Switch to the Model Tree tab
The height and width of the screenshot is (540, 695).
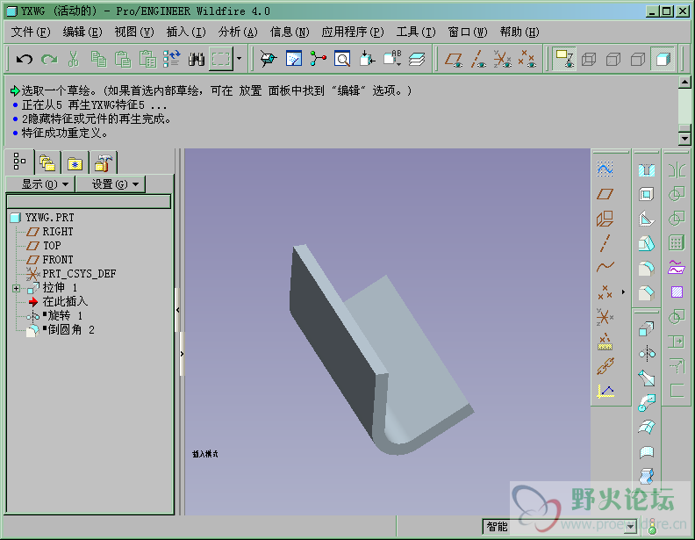(19, 162)
